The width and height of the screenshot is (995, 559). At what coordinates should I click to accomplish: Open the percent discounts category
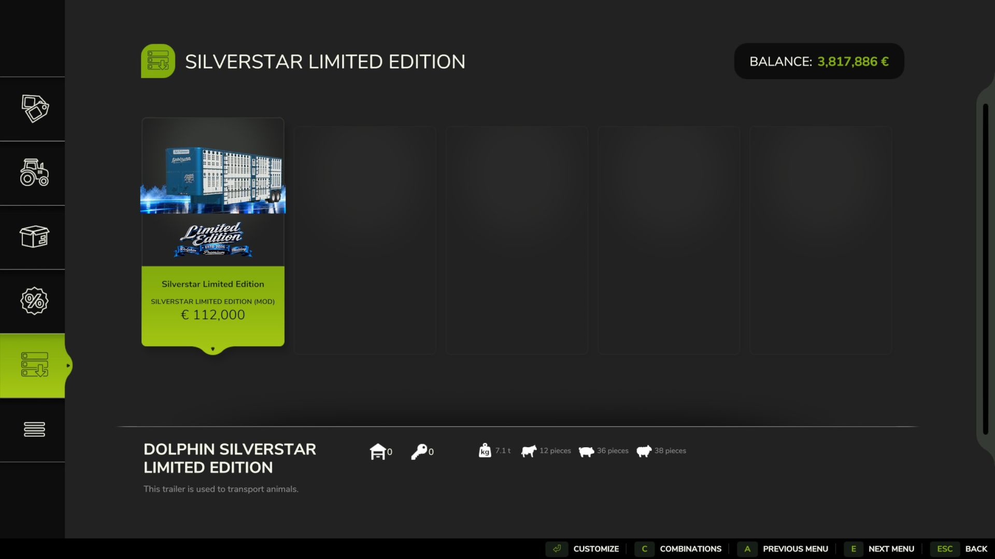(x=34, y=301)
